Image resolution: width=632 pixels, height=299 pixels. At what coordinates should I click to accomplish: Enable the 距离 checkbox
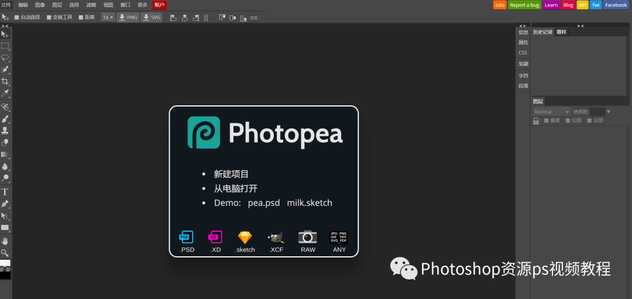(x=81, y=18)
